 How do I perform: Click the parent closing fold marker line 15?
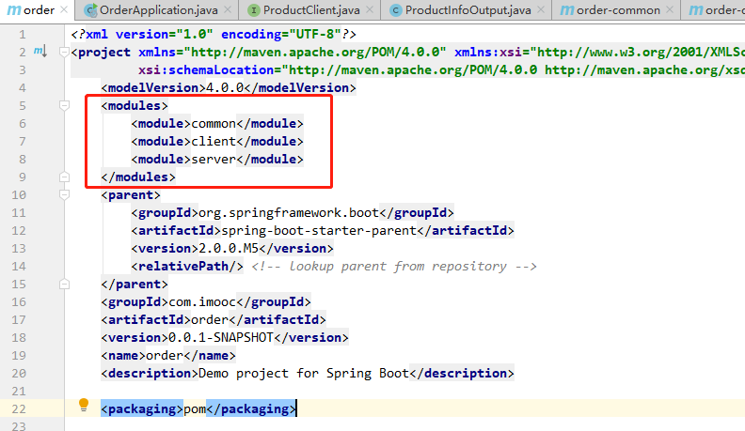[64, 284]
